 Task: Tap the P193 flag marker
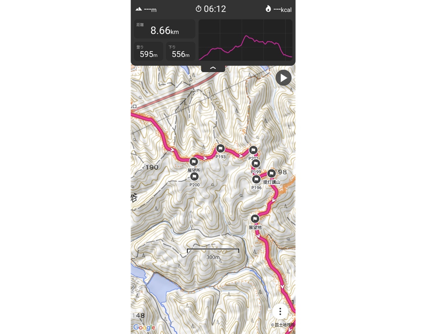[220, 149]
